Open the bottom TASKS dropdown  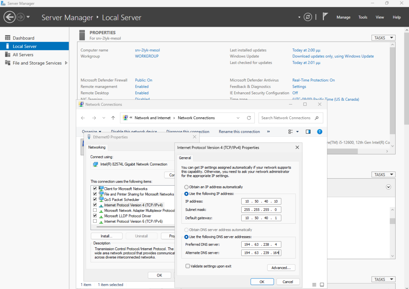(x=383, y=279)
